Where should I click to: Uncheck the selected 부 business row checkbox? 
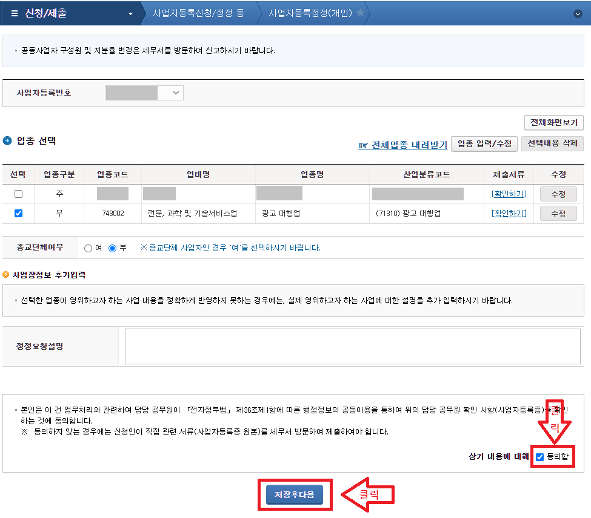click(x=18, y=212)
